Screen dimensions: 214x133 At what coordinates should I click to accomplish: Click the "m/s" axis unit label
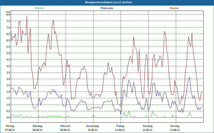(x=8, y=12)
